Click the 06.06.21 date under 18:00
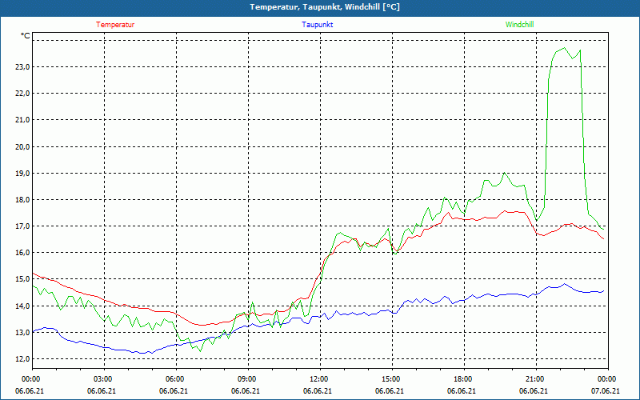The height and width of the screenshot is (400, 640). click(462, 391)
